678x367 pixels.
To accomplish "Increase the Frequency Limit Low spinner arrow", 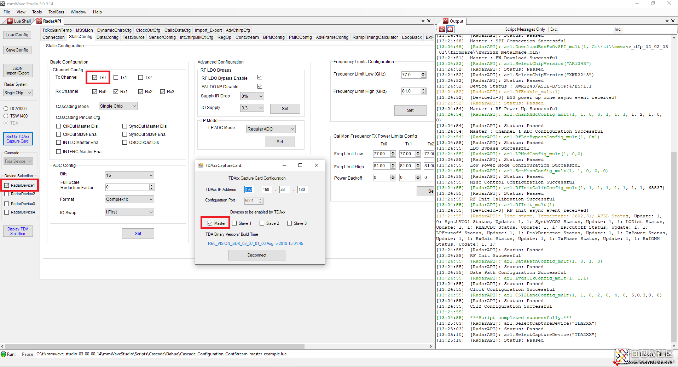I will [423, 73].
